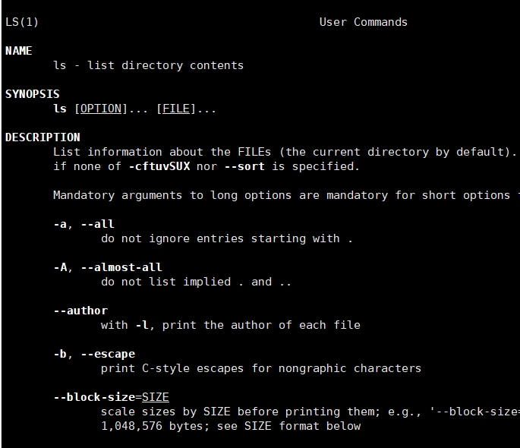The image size is (520, 448).
Task: Select the -a, --all option entry
Action: 84,224
